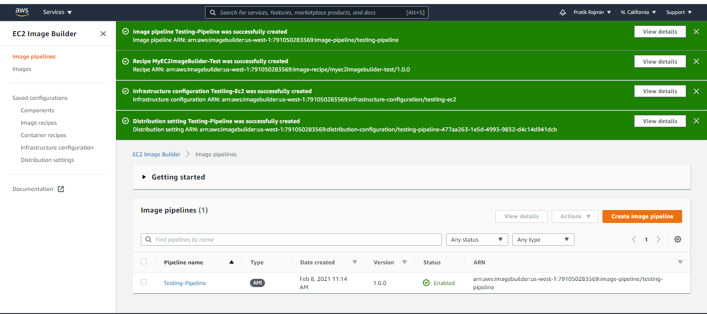This screenshot has height=314, width=707.
Task: View details of Distribution setting notification
Action: [x=660, y=121]
